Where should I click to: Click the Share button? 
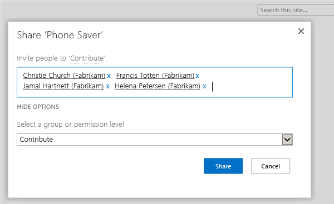(x=223, y=166)
